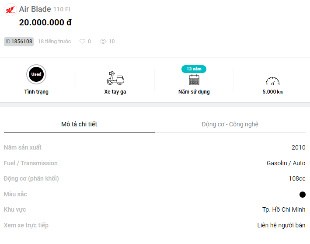310x244 pixels.
Task: Click the 5.000 km mileage label
Action: click(x=272, y=92)
